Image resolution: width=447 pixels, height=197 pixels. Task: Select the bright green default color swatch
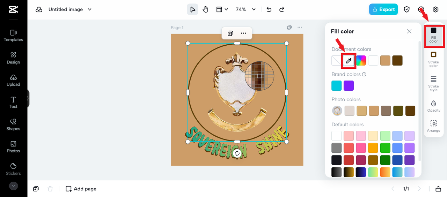click(385, 148)
